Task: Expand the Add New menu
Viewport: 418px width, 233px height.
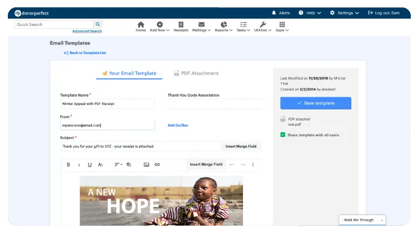Action: coord(160,27)
